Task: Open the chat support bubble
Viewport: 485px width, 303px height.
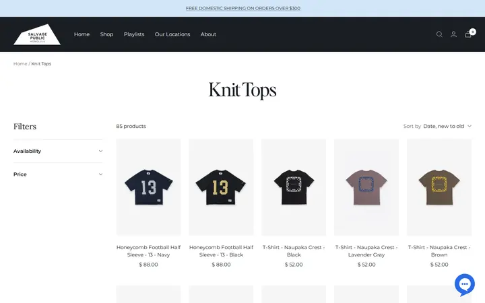Action: tap(465, 285)
